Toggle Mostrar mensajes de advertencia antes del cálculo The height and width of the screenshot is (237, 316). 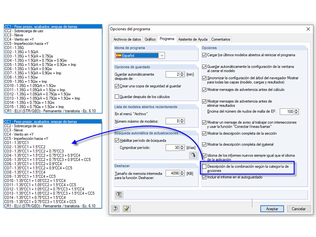click(204, 90)
